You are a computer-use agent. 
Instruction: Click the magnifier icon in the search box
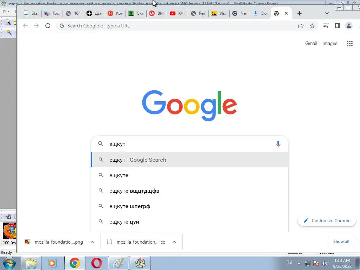(101, 144)
